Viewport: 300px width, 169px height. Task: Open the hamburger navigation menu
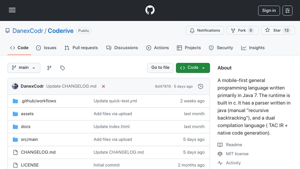(12, 10)
